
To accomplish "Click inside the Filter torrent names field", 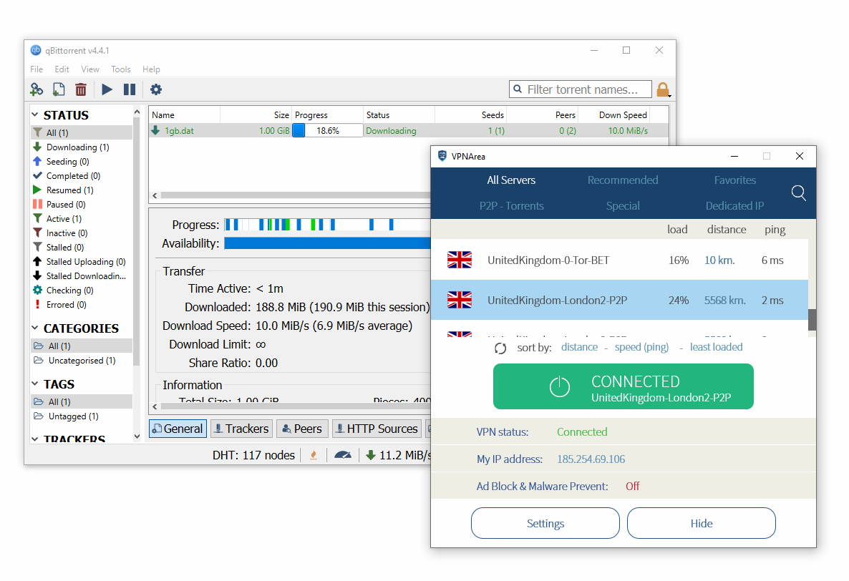I will click(581, 89).
